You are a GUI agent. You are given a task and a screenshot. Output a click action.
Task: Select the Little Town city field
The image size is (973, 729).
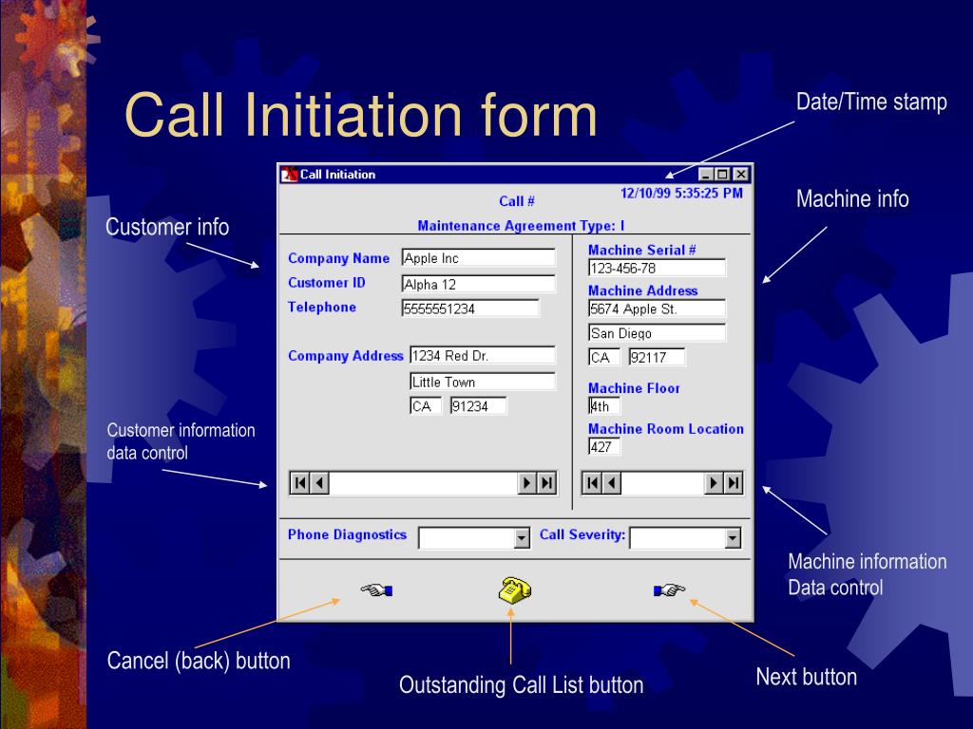click(482, 382)
